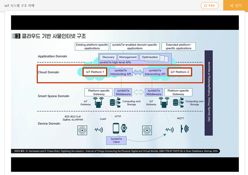Click the Existing platform-specific applications box
248x175 pixels.
tap(92, 46)
